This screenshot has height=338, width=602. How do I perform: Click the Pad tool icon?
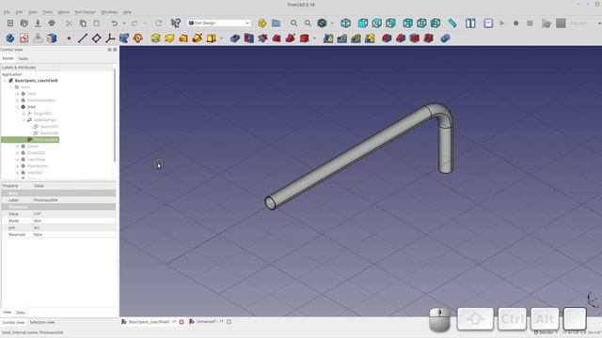click(x=155, y=38)
